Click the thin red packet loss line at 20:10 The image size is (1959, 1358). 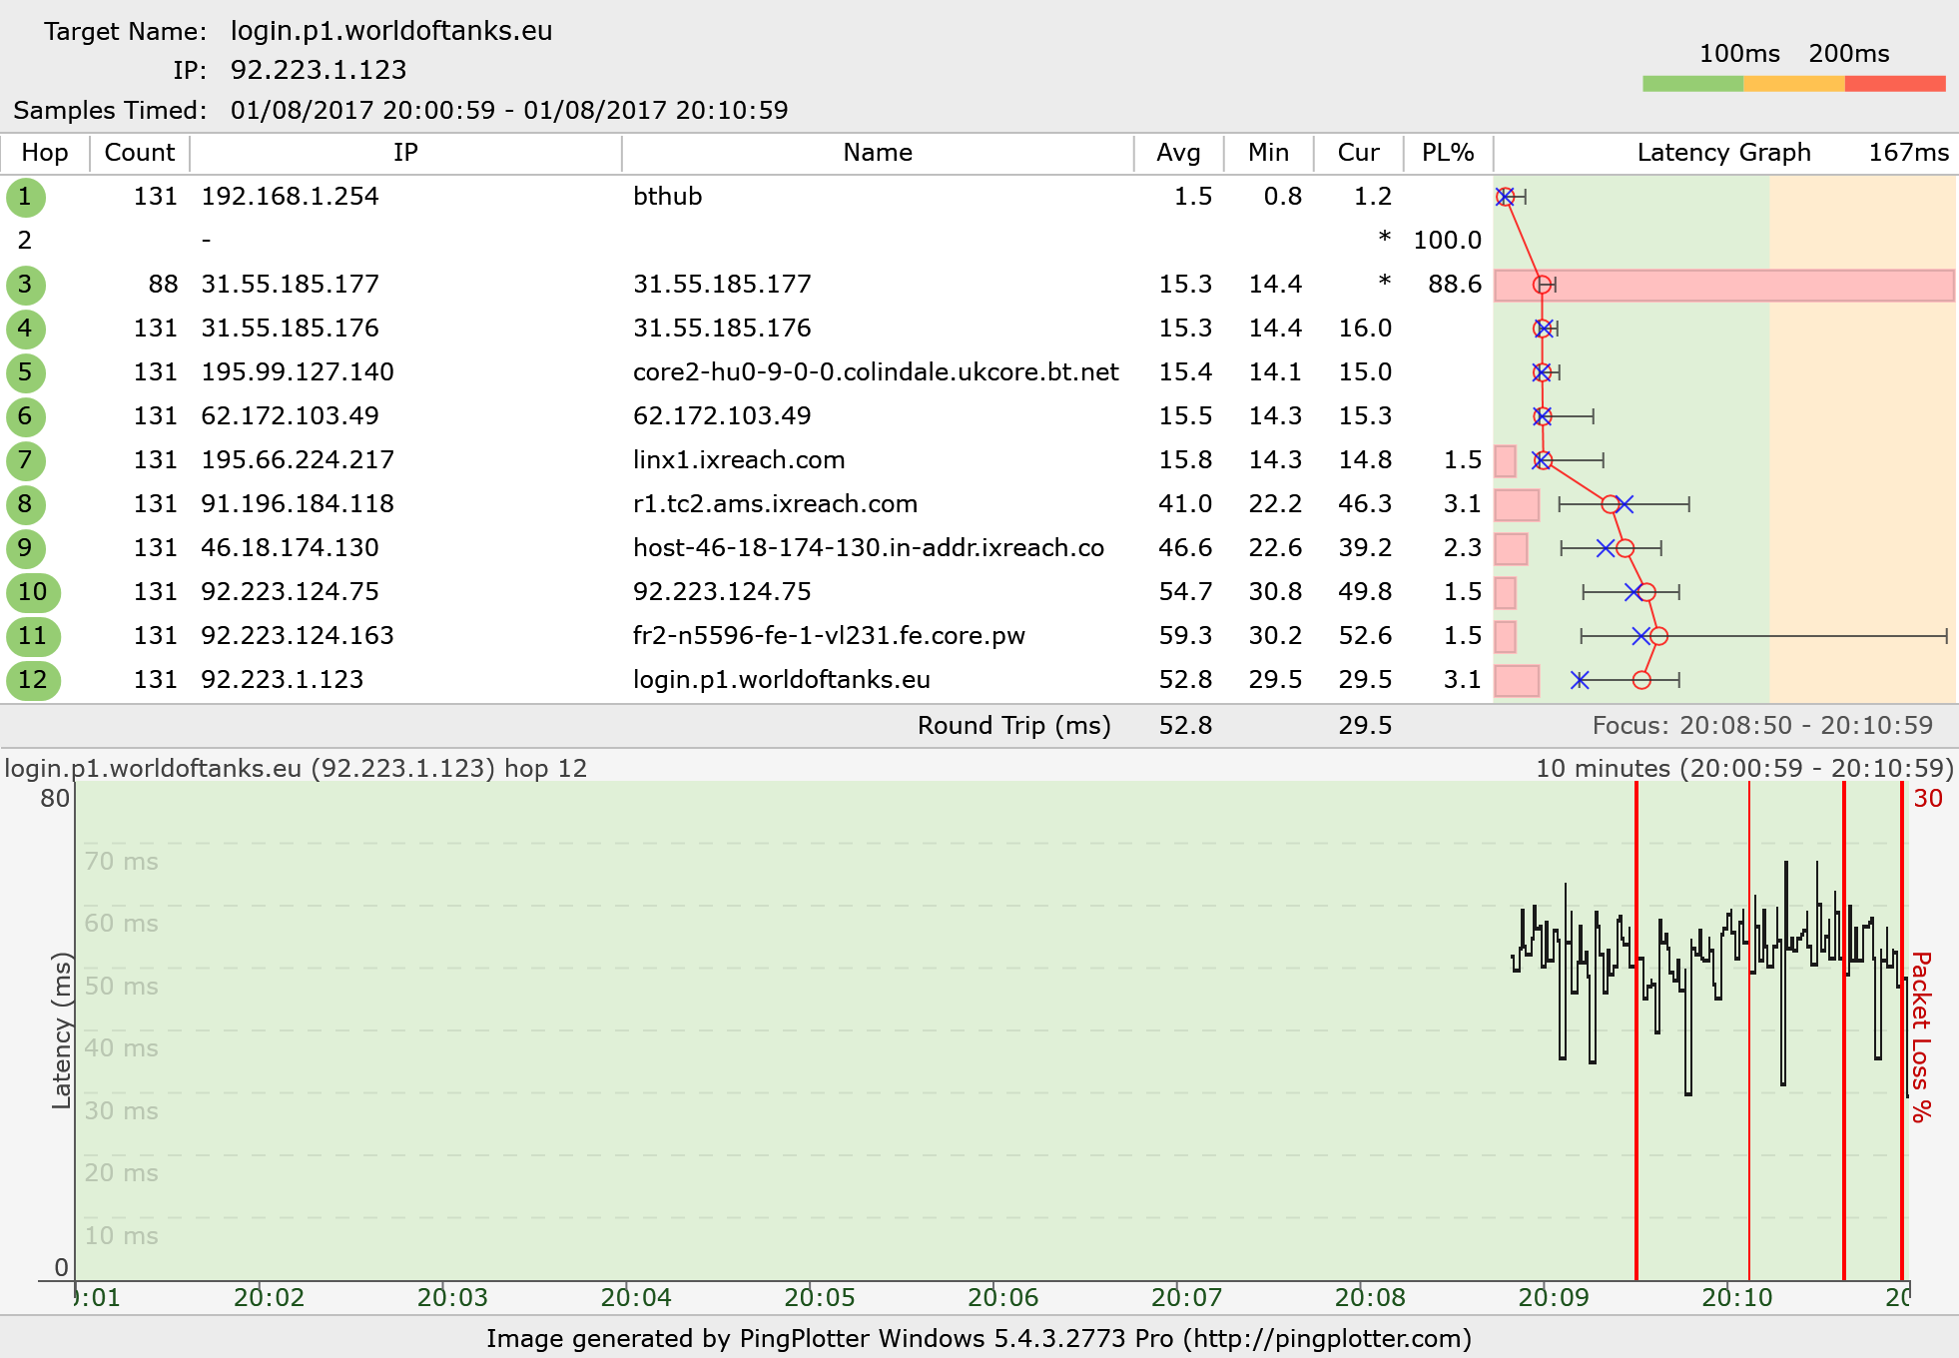point(1749,1030)
